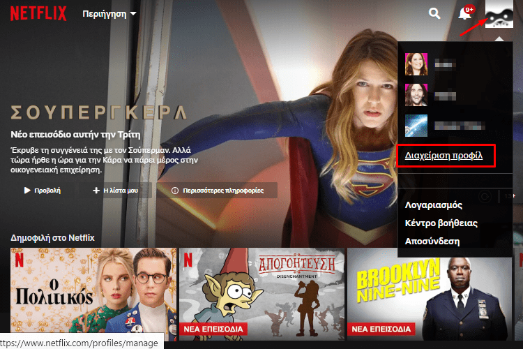Click the ΣΟΥΠΕΡΓΚΕΡΛ title logo
523x349 pixels.
point(98,112)
